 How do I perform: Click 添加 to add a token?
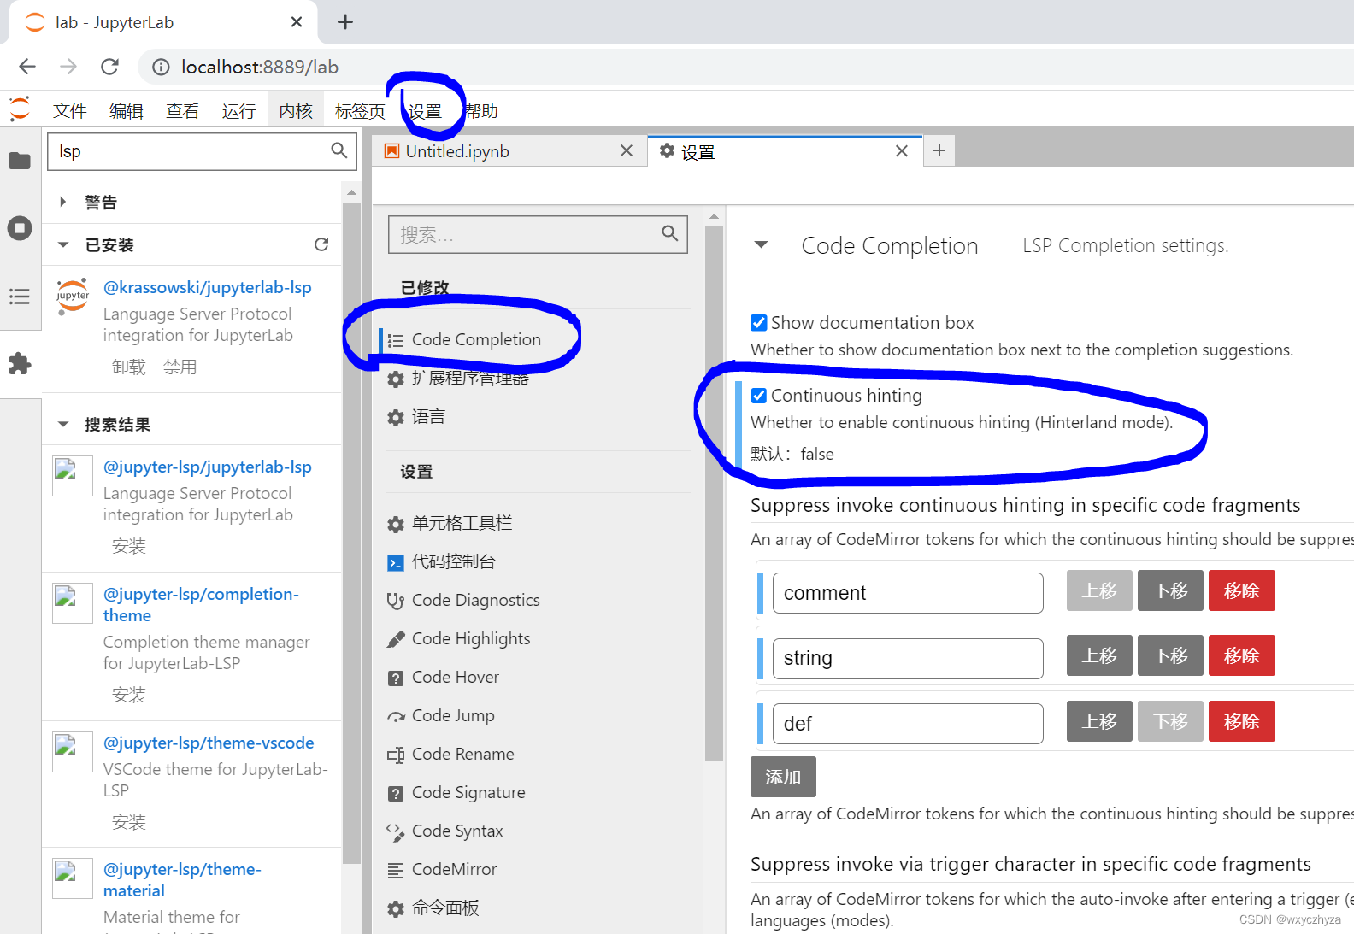[783, 777]
